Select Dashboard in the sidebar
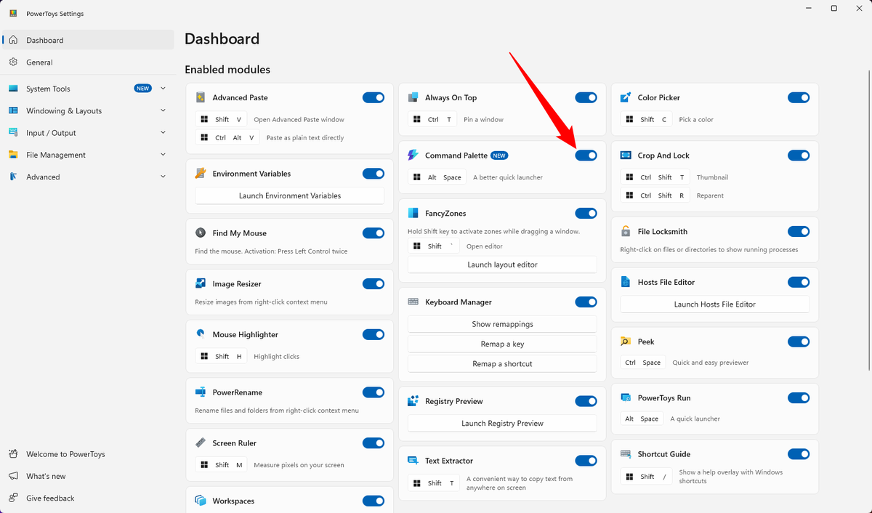The height and width of the screenshot is (513, 872). click(89, 40)
